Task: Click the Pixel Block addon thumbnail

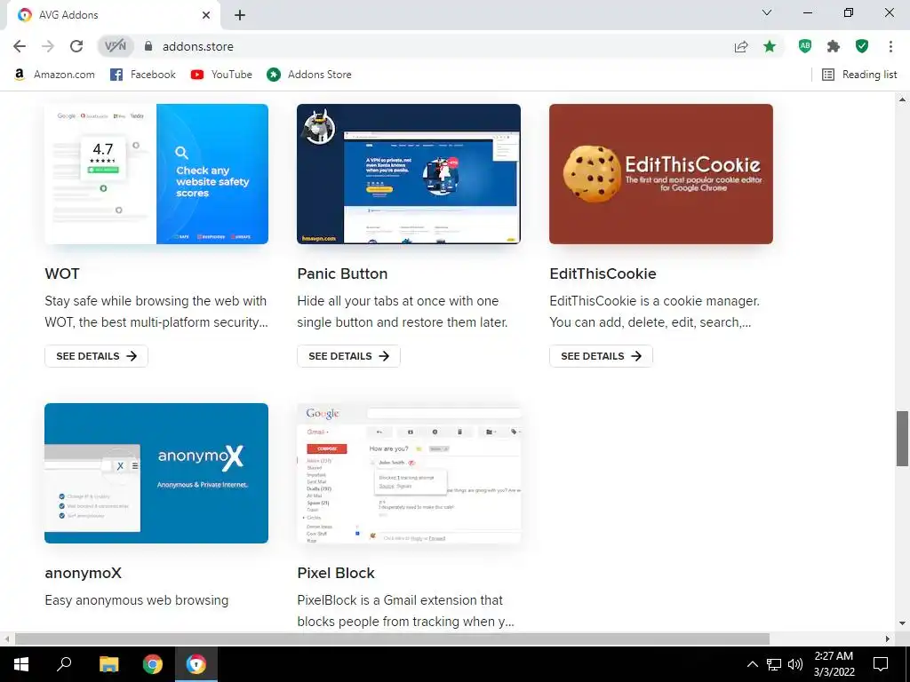Action: click(x=409, y=473)
